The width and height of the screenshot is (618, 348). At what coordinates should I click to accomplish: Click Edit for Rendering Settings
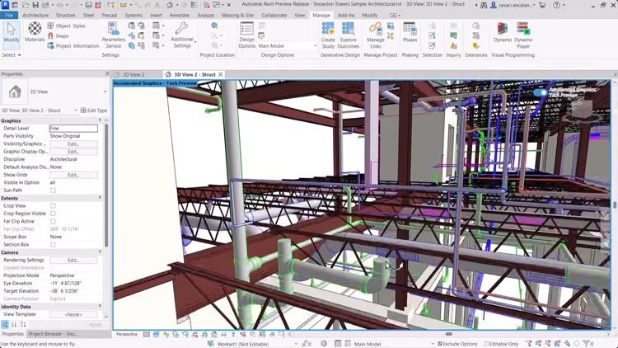(73, 260)
